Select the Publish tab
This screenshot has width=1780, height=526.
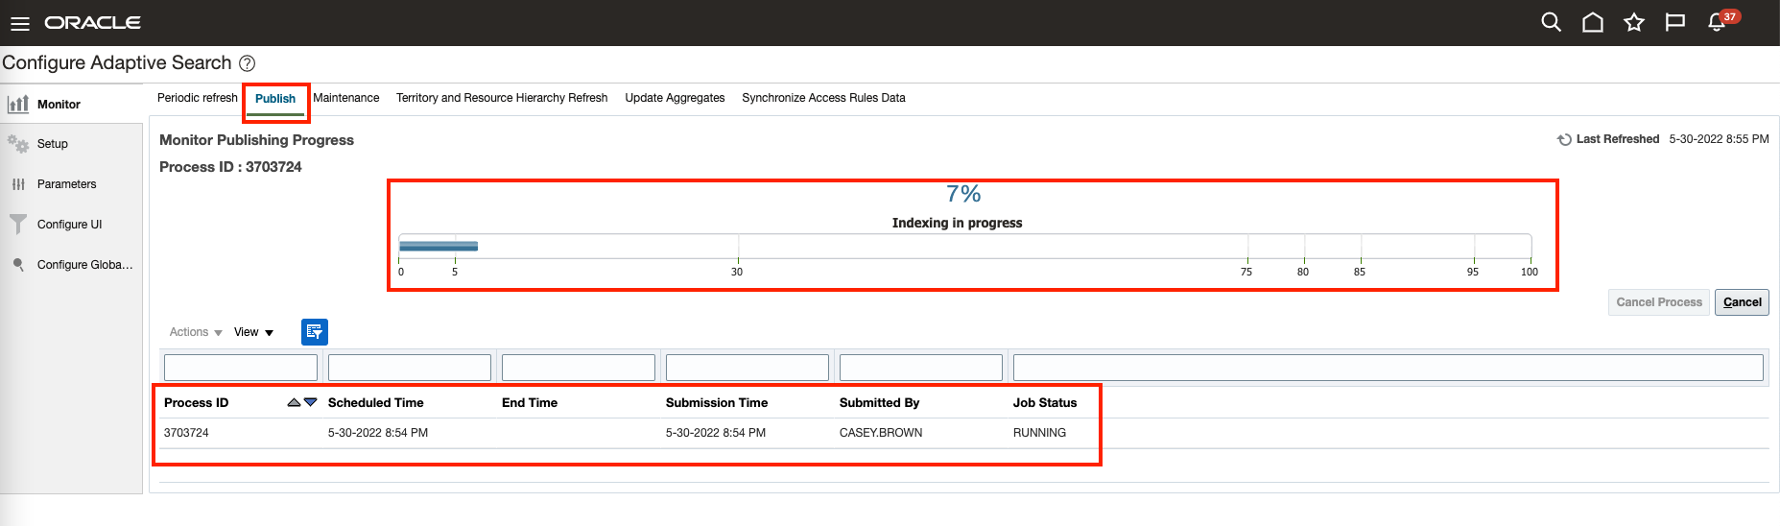point(275,99)
